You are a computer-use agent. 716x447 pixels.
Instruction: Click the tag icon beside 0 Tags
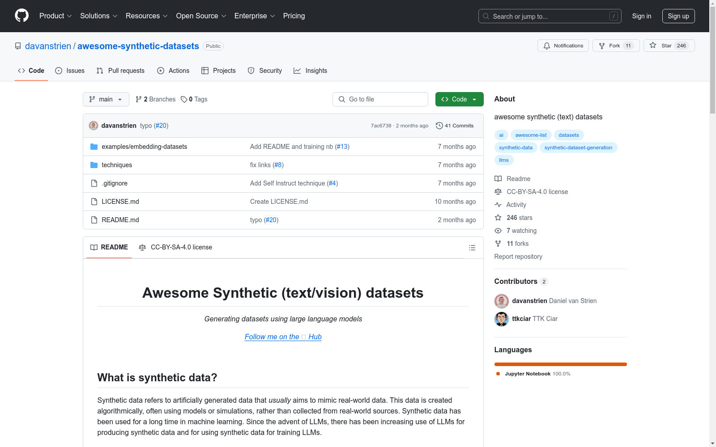[x=184, y=99]
